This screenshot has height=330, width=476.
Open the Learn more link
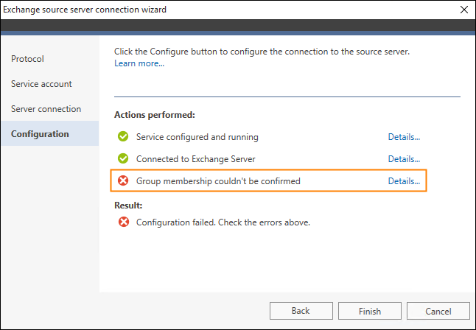pos(139,63)
